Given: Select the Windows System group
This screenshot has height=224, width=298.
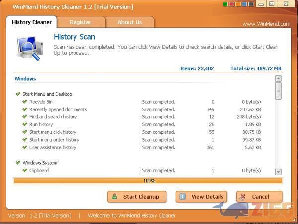Looking at the screenshot, I should [x=40, y=163].
